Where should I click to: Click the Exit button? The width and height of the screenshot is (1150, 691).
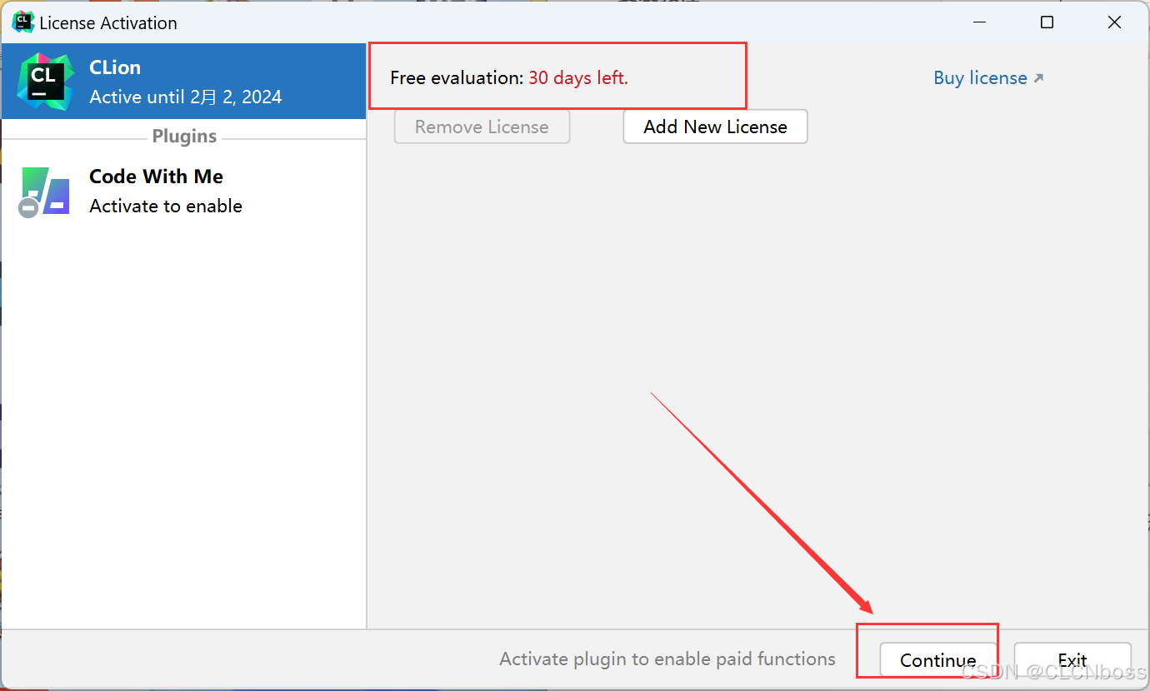pos(1072,659)
